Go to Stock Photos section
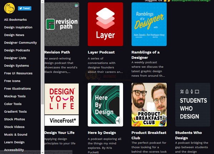214x154 pixels. (15, 119)
